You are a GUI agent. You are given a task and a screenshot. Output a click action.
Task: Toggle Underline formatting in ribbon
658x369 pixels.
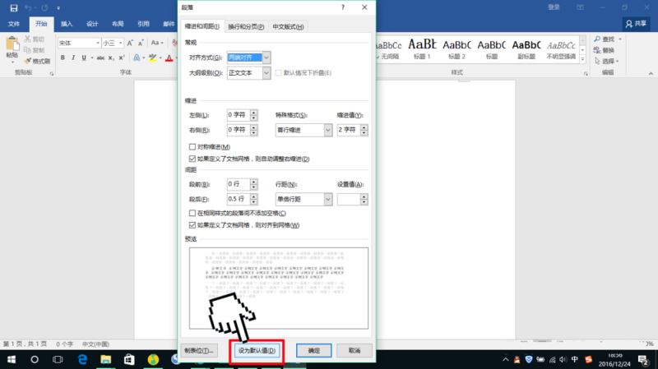pyautogui.click(x=84, y=58)
